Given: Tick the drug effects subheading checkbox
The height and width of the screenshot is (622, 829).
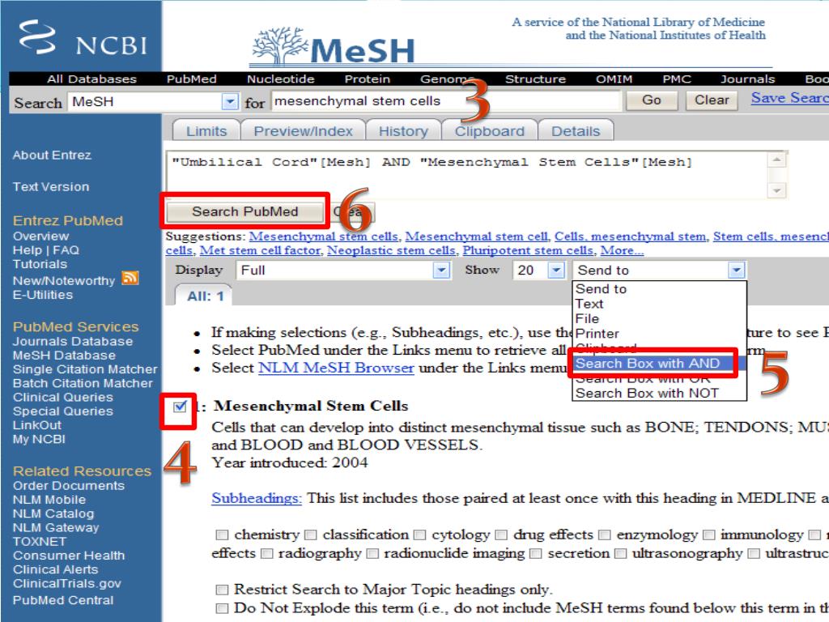Looking at the screenshot, I should pyautogui.click(x=501, y=535).
